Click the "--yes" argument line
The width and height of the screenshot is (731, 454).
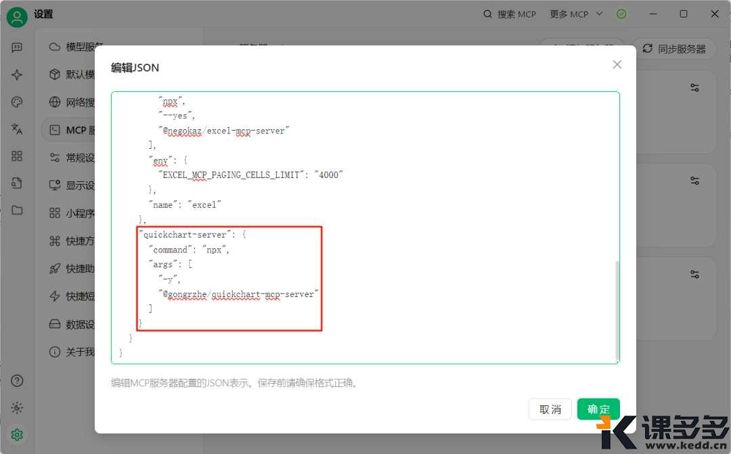(176, 116)
